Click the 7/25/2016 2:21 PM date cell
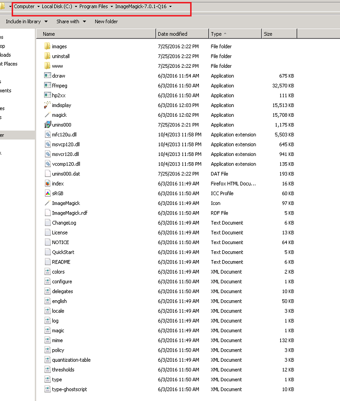This screenshot has height=401, width=340. (x=178, y=125)
